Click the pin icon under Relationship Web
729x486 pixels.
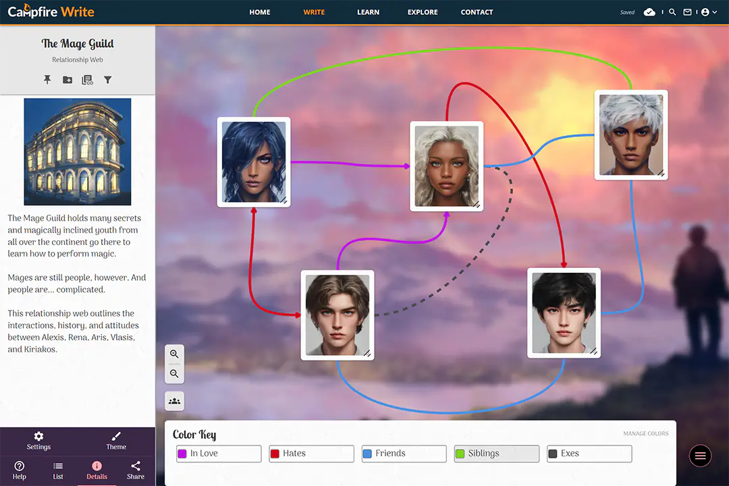coord(47,80)
